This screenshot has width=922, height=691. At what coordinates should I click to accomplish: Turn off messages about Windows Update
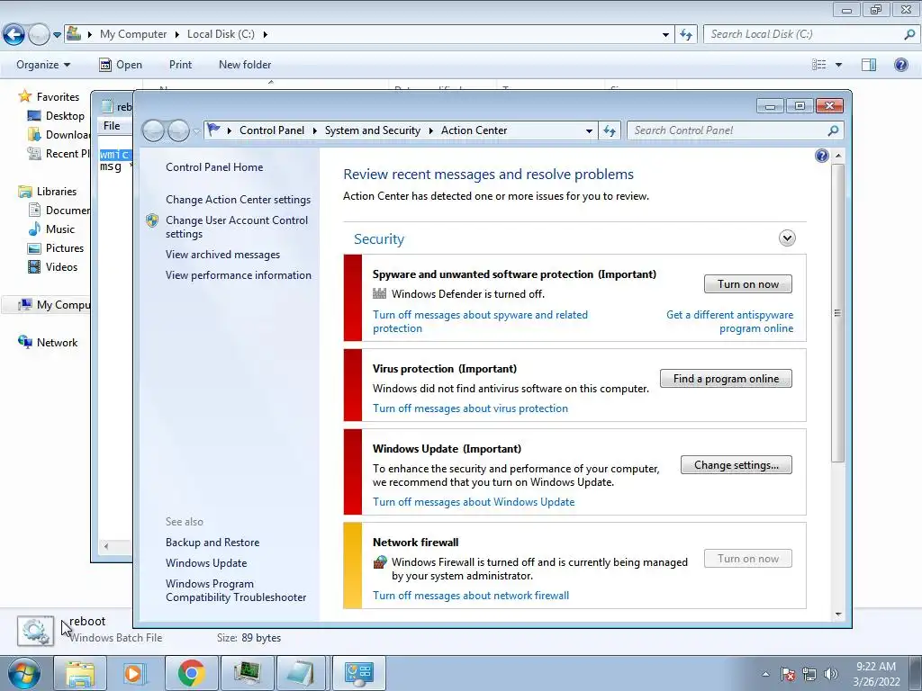pyautogui.click(x=474, y=502)
